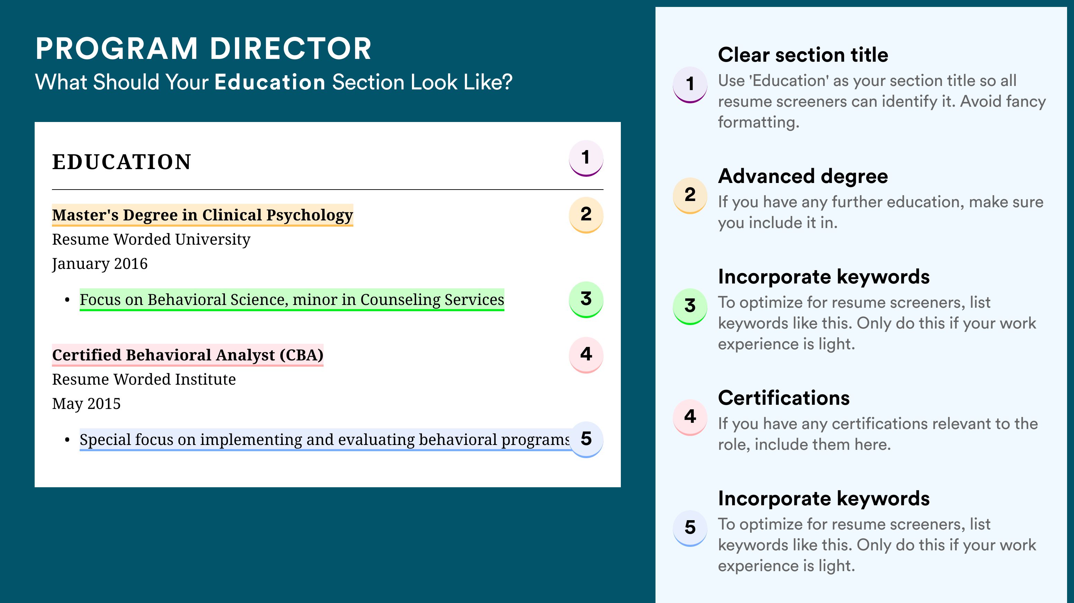Select the orange 2 badge beside Advanced degree
The height and width of the screenshot is (603, 1074).
tap(690, 195)
